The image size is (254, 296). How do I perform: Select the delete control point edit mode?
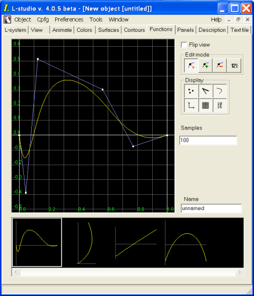coord(220,65)
